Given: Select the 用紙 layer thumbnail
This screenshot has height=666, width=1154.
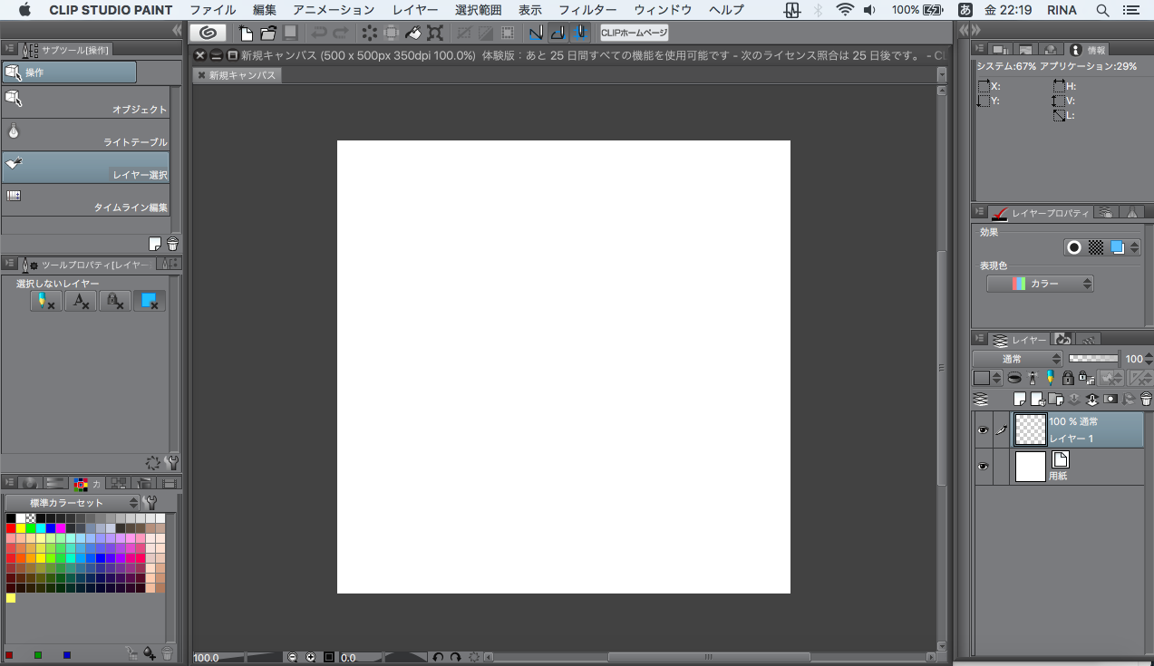Looking at the screenshot, I should coord(1031,466).
